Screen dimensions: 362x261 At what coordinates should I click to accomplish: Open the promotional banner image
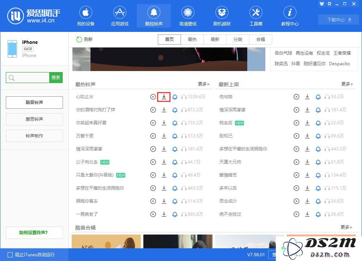coord(169,59)
